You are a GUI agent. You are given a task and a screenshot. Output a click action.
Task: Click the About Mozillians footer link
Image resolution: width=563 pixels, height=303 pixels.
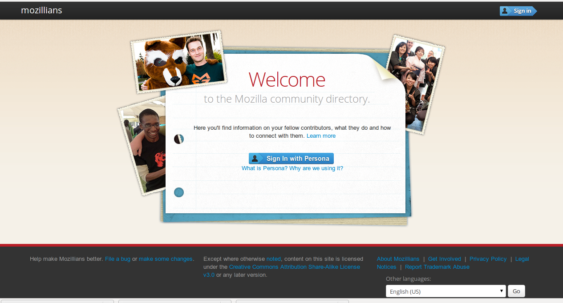tap(398, 259)
